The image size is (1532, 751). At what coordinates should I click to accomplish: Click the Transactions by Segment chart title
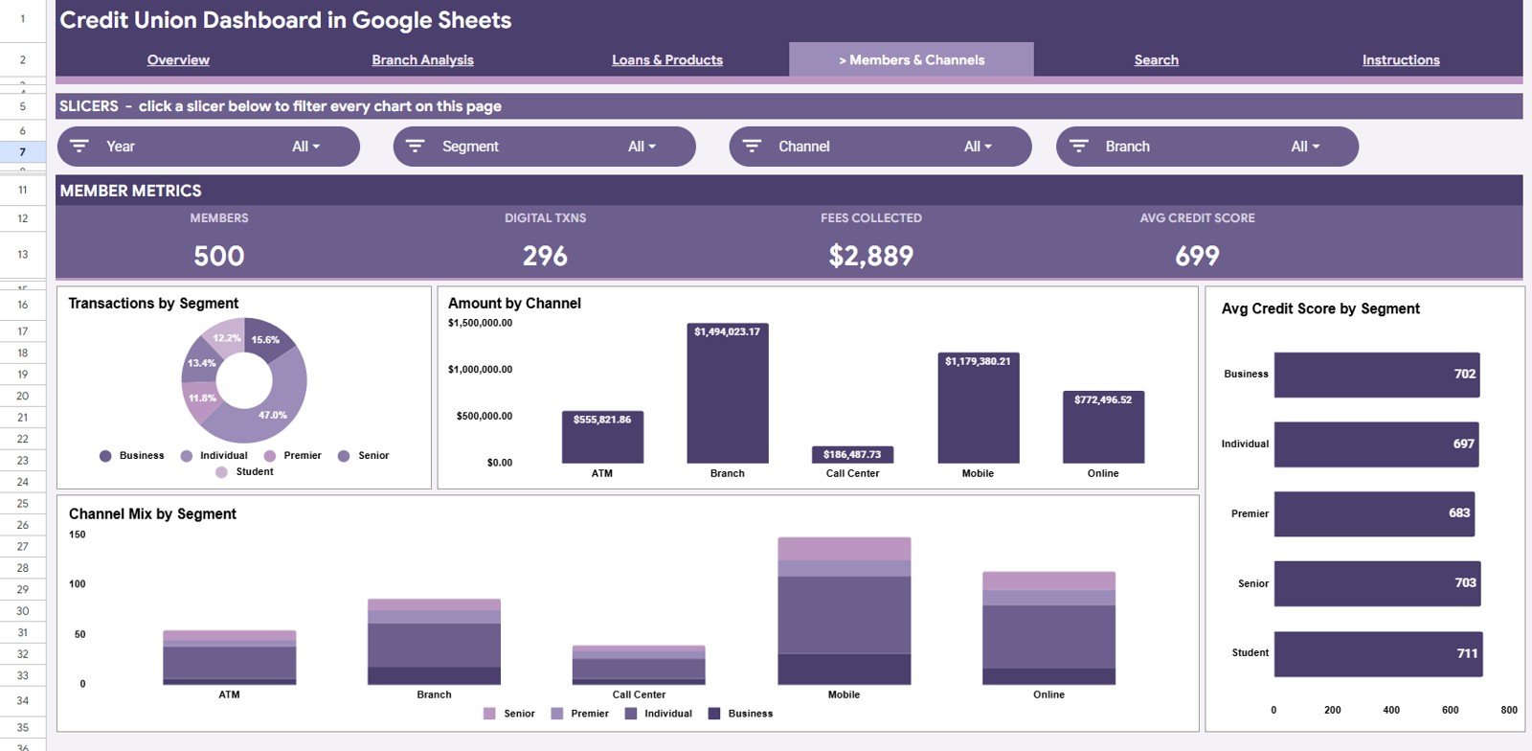coord(153,304)
